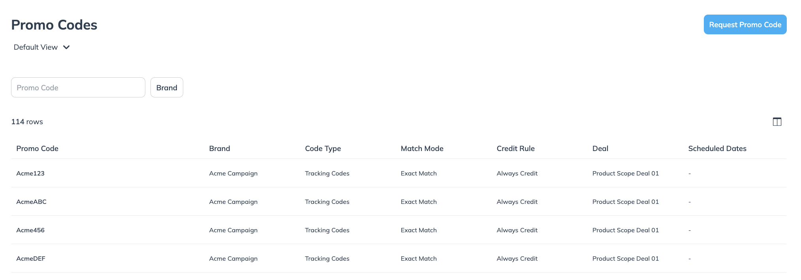This screenshot has width=801, height=280.
Task: Click Tracking Codes in the Acme456 row
Action: (x=327, y=230)
